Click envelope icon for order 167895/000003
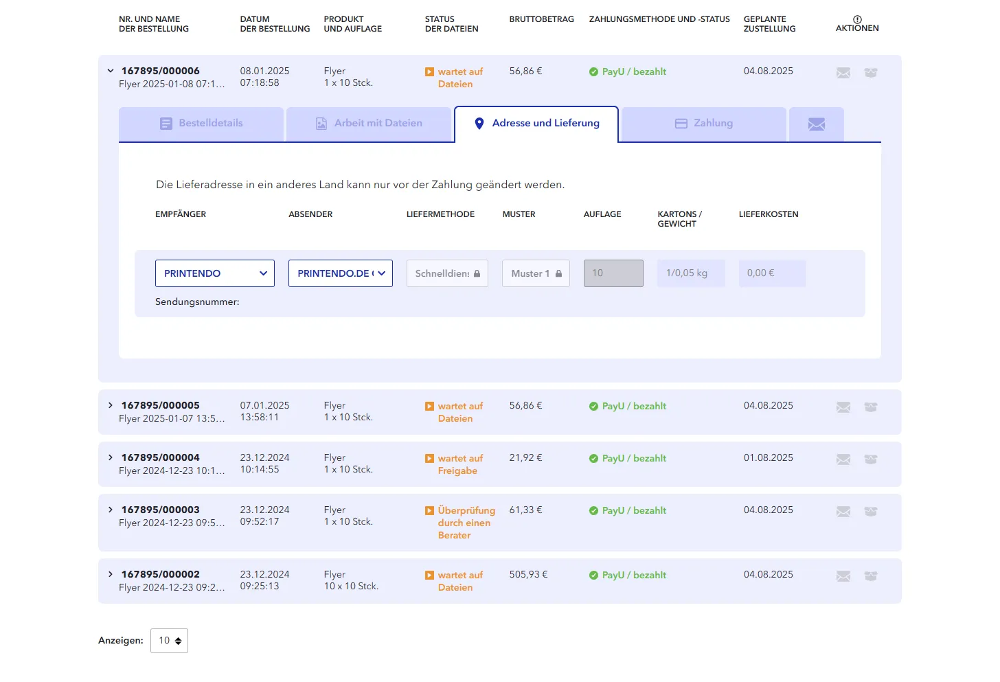Screen dimensions: 1000x682 pos(843,512)
